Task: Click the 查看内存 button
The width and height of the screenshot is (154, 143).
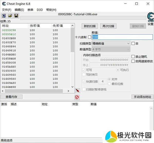Action: click(x=11, y=97)
